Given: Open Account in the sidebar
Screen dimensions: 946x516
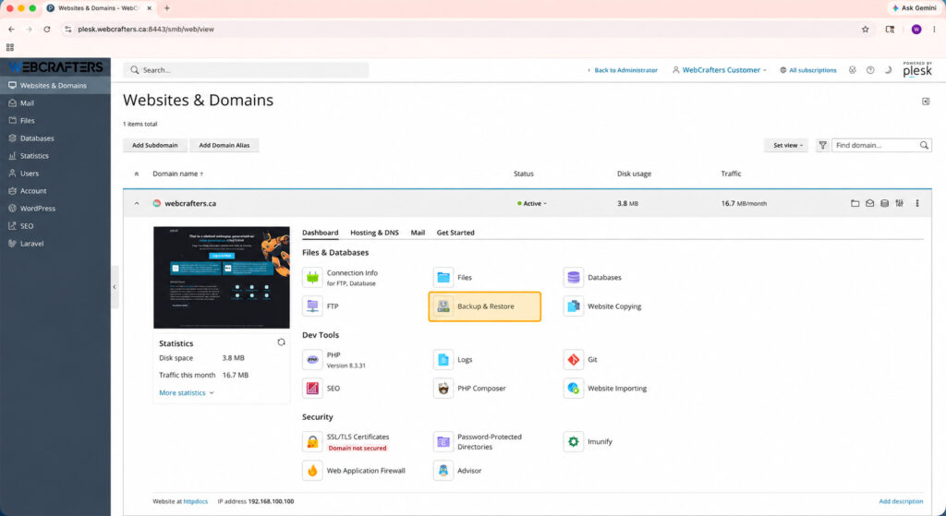Looking at the screenshot, I should pos(55,190).
